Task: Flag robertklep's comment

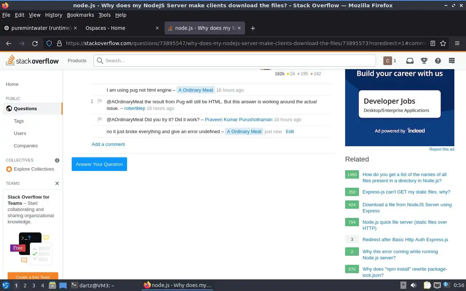Action: point(100,101)
